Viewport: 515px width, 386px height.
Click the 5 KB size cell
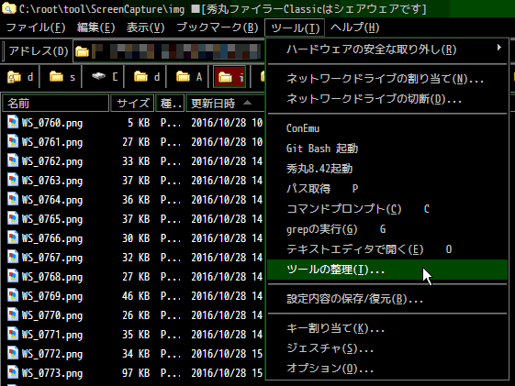point(139,123)
